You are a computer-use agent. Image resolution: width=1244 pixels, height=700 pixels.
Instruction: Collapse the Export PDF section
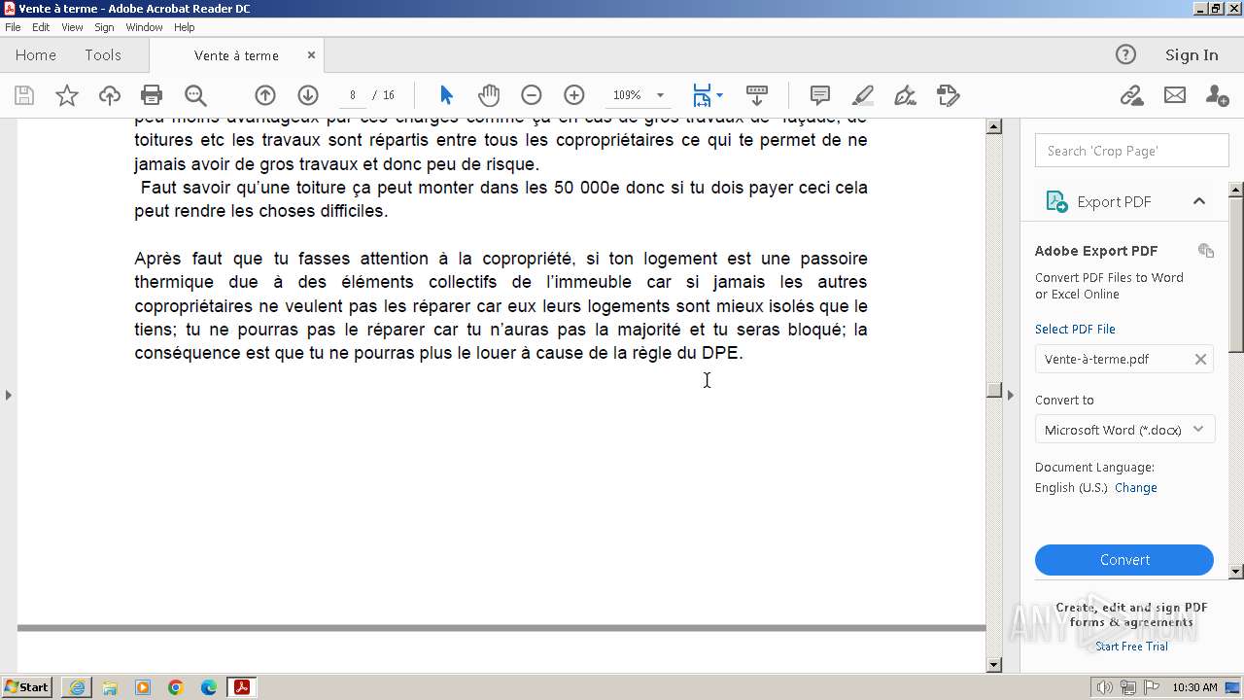[x=1199, y=201]
